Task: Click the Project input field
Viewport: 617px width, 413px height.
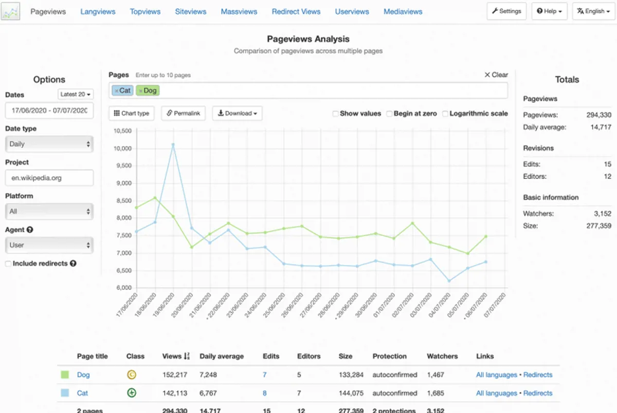Action: tap(49, 178)
